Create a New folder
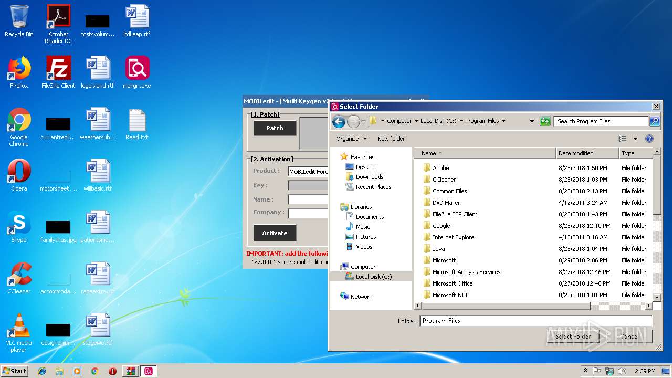The width and height of the screenshot is (672, 378). 391,139
